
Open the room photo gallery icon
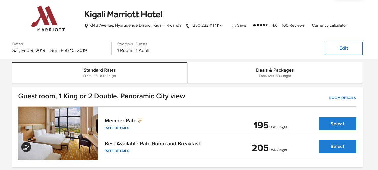coord(26,147)
